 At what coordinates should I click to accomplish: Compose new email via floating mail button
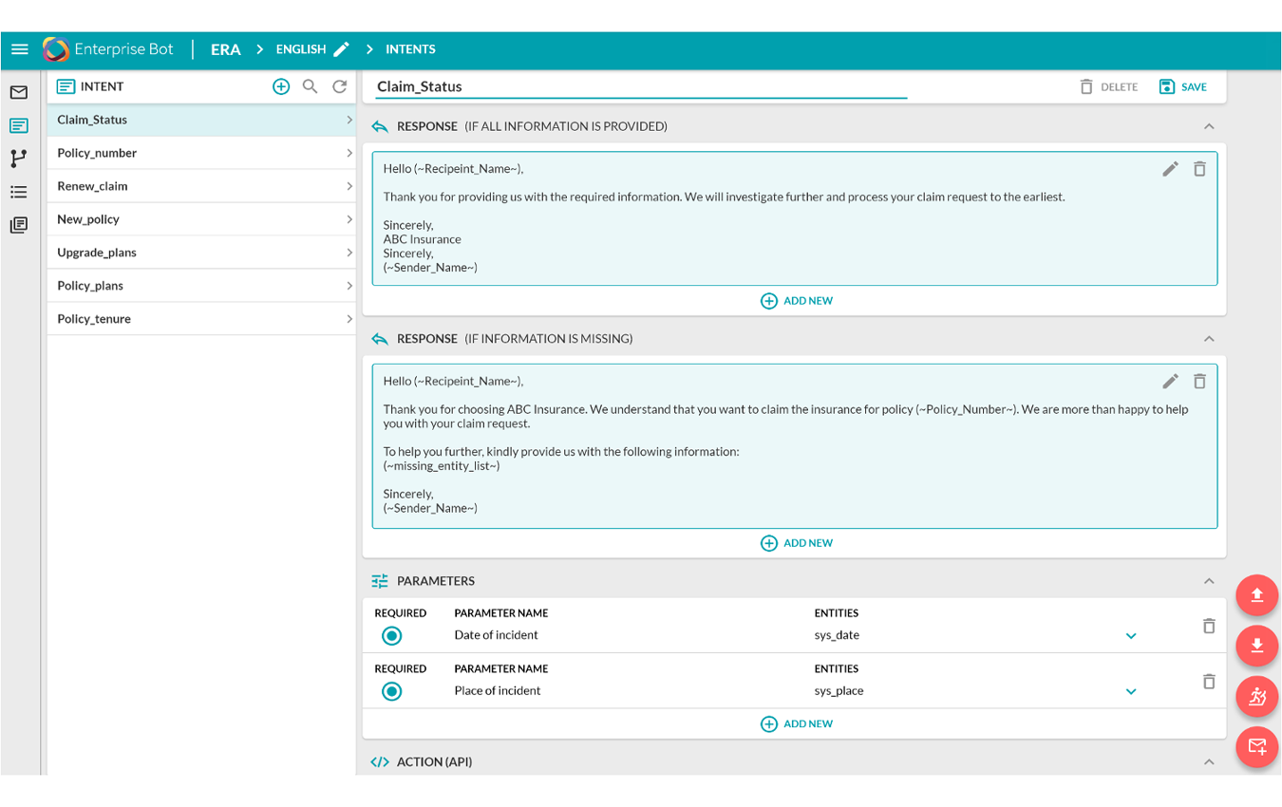[x=1256, y=747]
